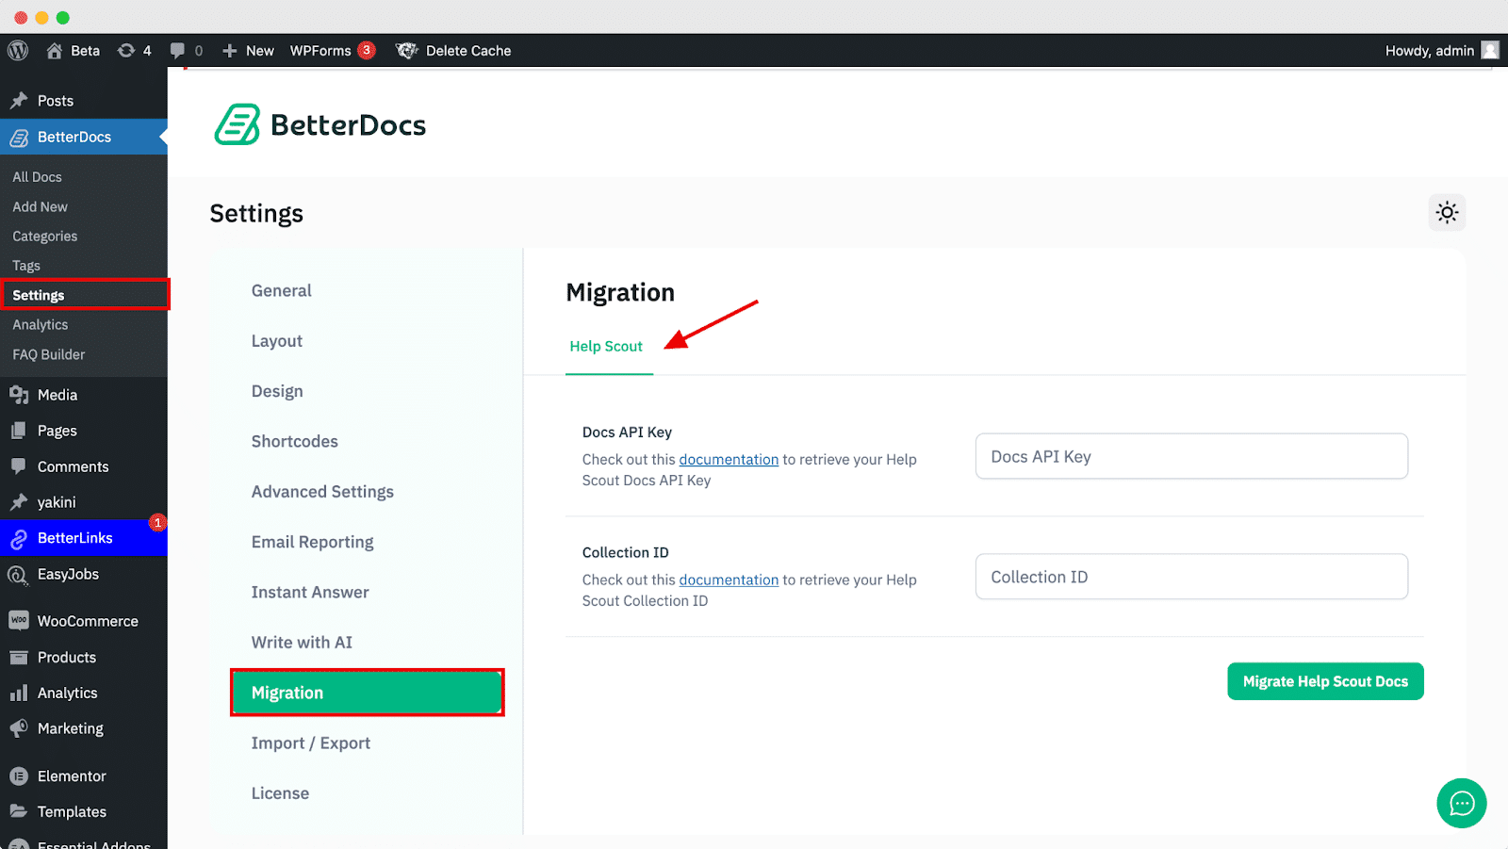Open the Media library icon

click(19, 395)
